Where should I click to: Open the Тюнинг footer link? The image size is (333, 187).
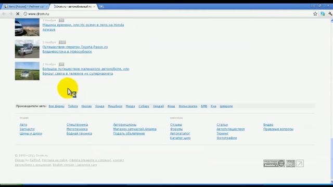tap(223, 133)
